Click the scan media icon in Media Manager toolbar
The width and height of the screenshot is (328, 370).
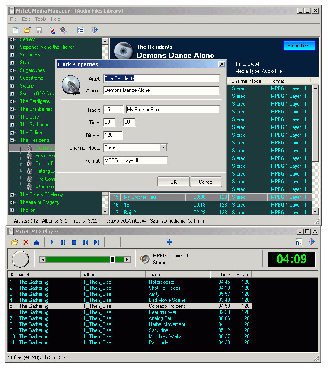point(51,30)
